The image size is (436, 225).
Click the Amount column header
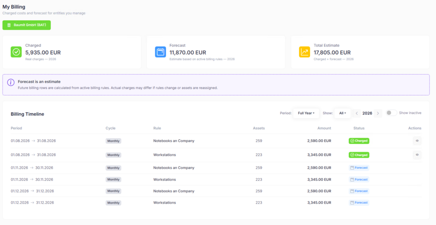point(324,128)
